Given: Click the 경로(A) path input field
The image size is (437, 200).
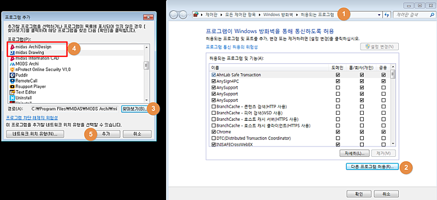Looking at the screenshot, I should point(75,109).
